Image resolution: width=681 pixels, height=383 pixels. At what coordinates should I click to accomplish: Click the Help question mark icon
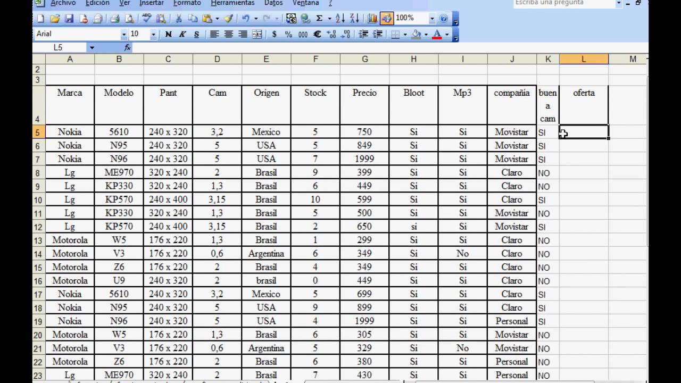tap(444, 19)
